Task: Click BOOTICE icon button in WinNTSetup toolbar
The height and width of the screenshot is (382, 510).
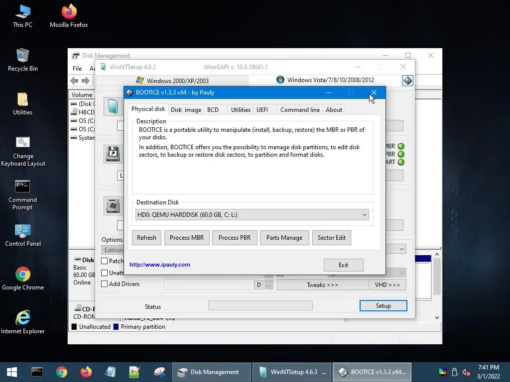Action: coord(408,80)
